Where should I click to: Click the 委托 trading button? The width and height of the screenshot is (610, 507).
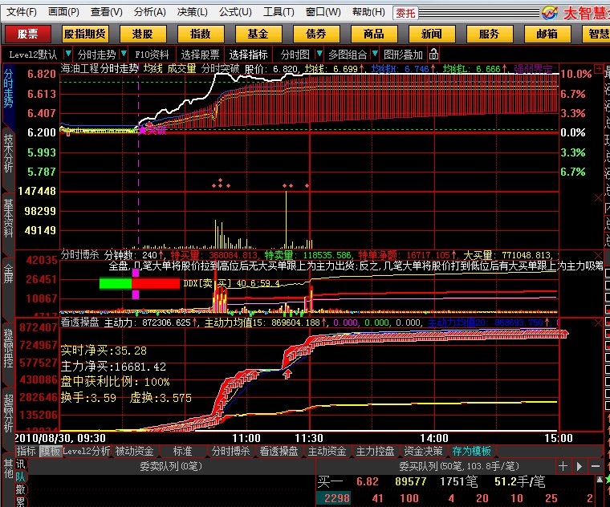pos(405,13)
